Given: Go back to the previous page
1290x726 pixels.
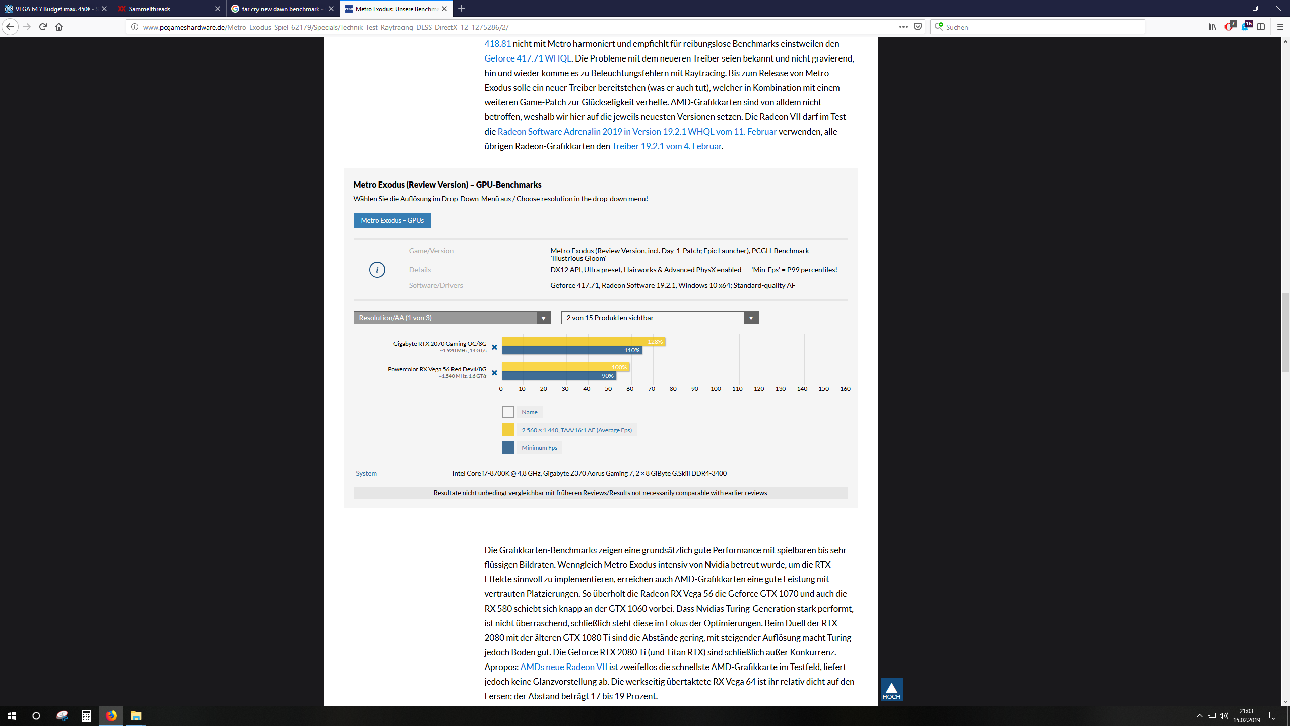Looking at the screenshot, I should click(x=10, y=27).
